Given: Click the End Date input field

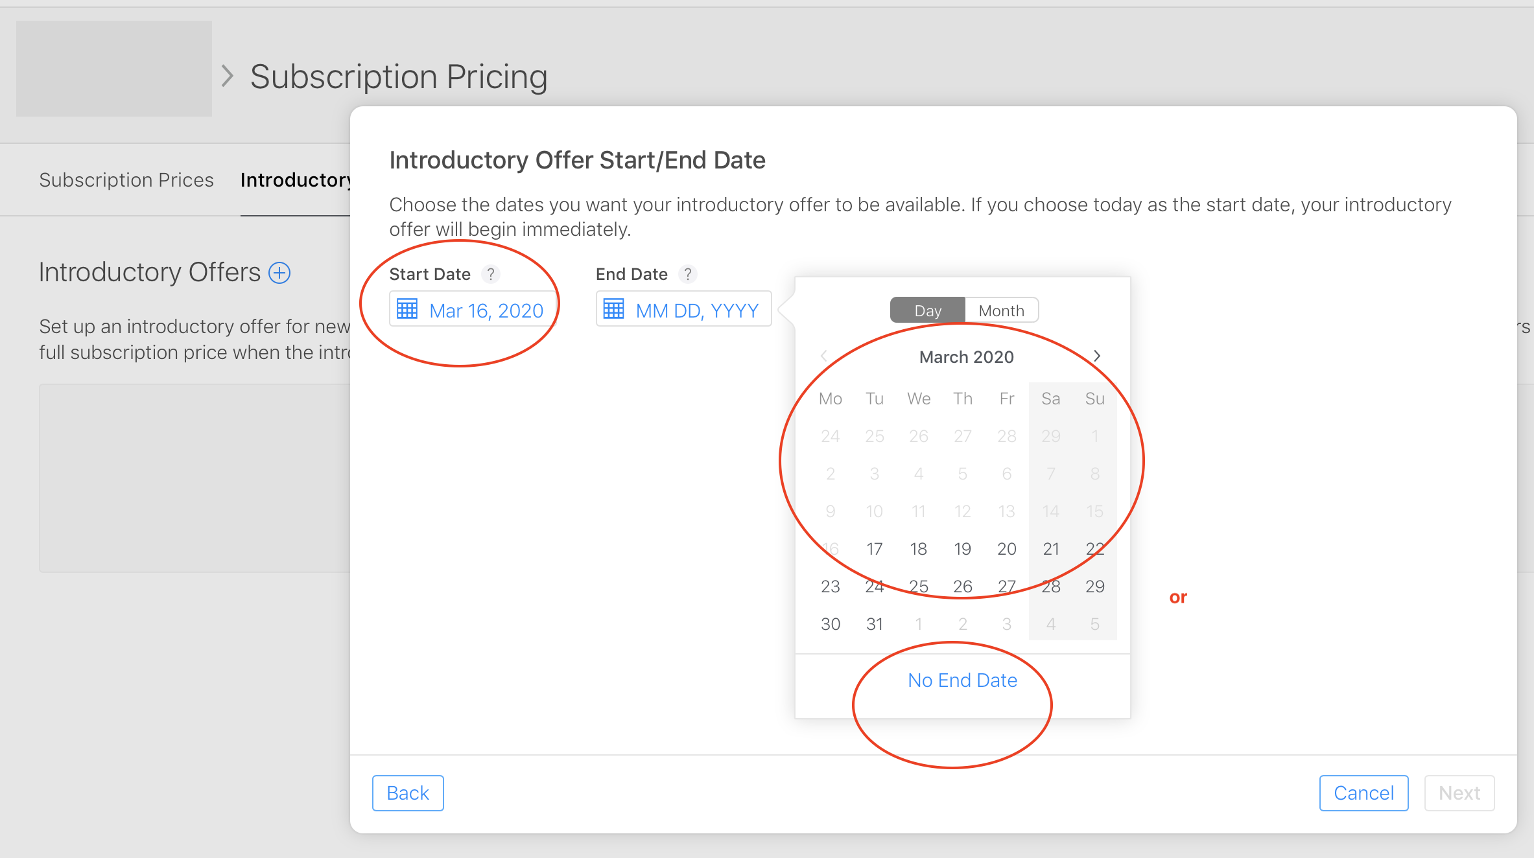Looking at the screenshot, I should click(696, 310).
